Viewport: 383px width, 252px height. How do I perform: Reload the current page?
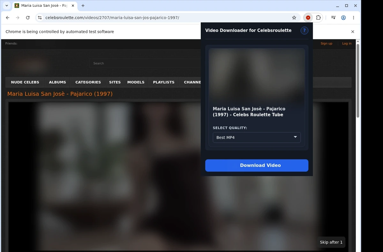(x=28, y=18)
